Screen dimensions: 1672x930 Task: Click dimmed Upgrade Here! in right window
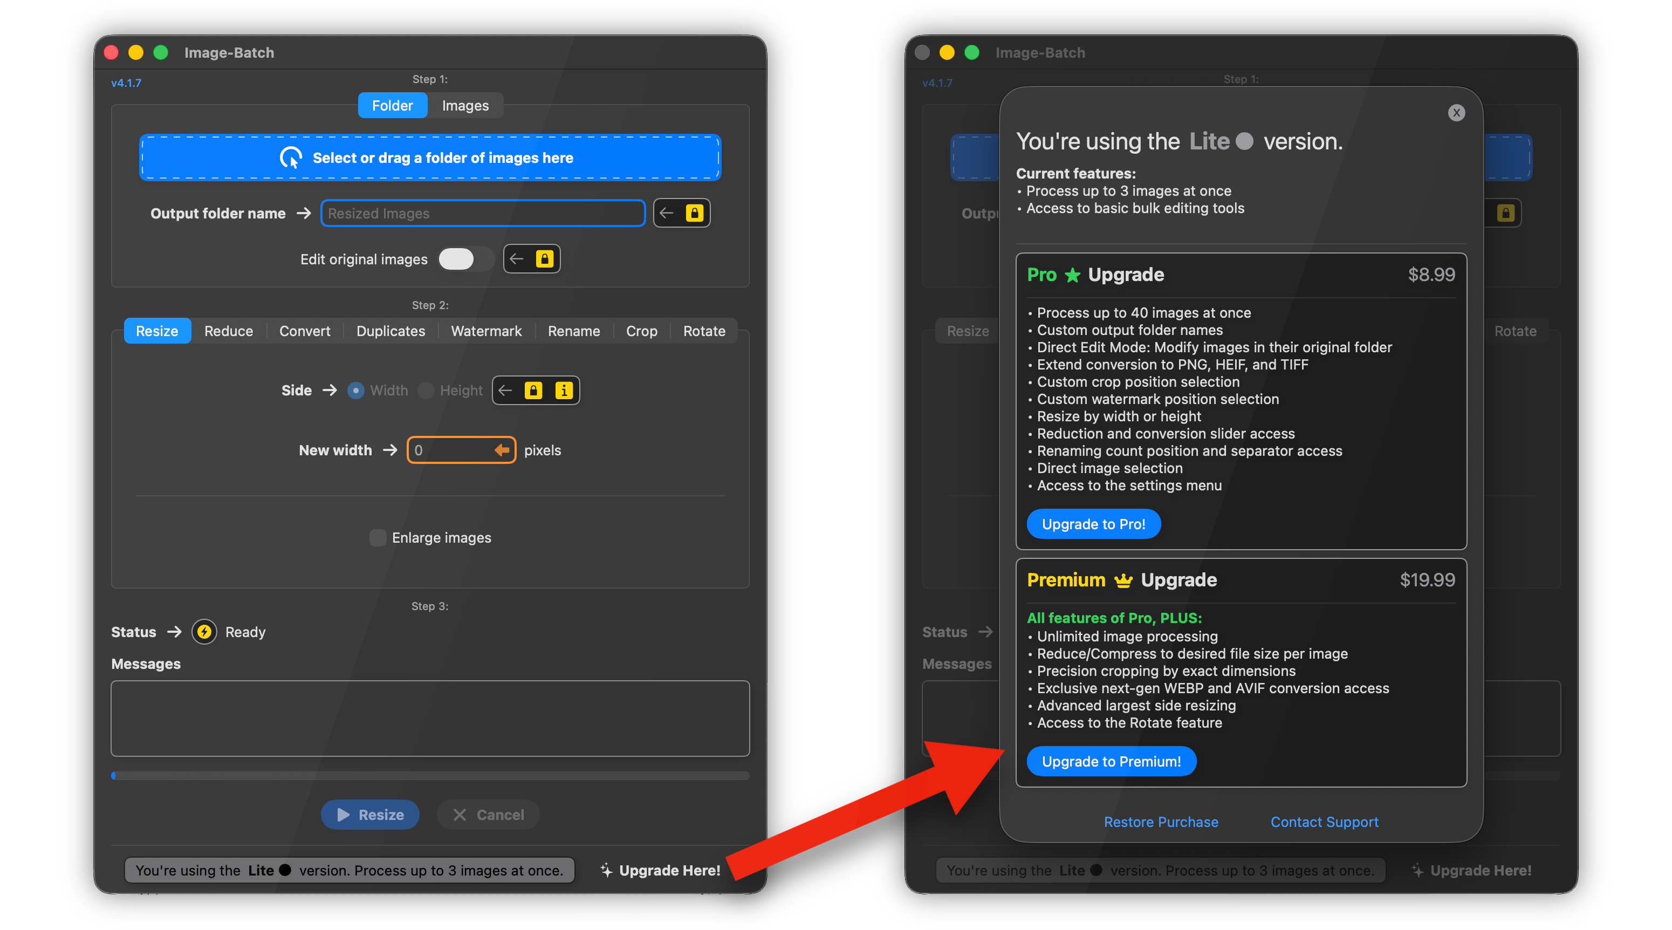click(x=1481, y=870)
